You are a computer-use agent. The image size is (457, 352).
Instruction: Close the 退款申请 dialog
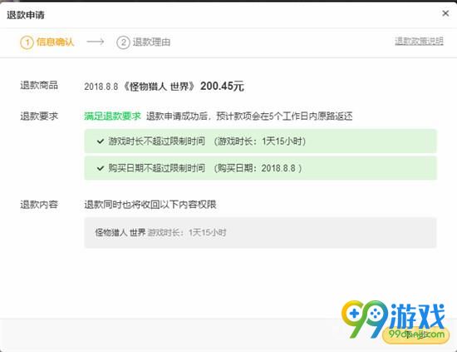point(445,13)
